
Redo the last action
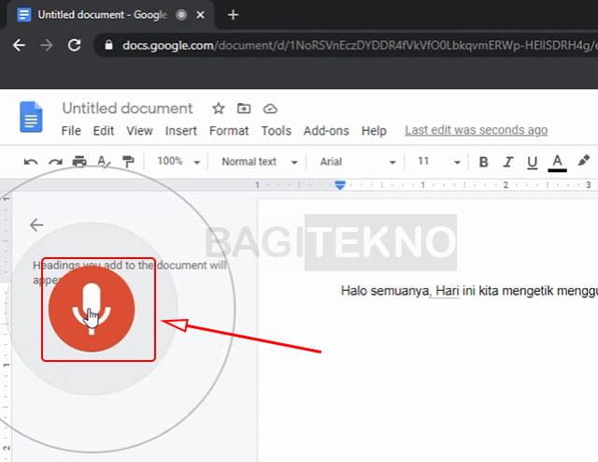[56, 163]
